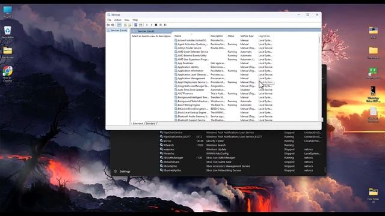This screenshot has height=216, width=385.
Task: Select the AllJoyn Router Service row
Action: (223, 48)
